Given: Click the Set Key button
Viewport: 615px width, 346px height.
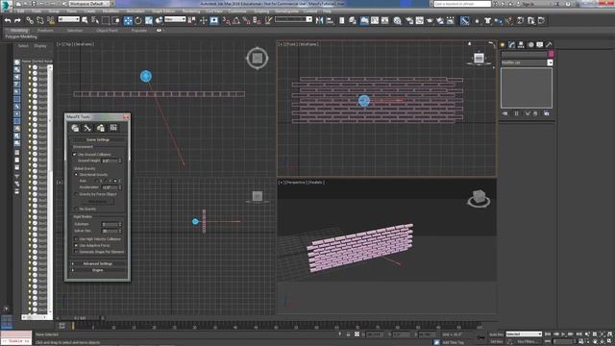Looking at the screenshot, I should 496,342.
